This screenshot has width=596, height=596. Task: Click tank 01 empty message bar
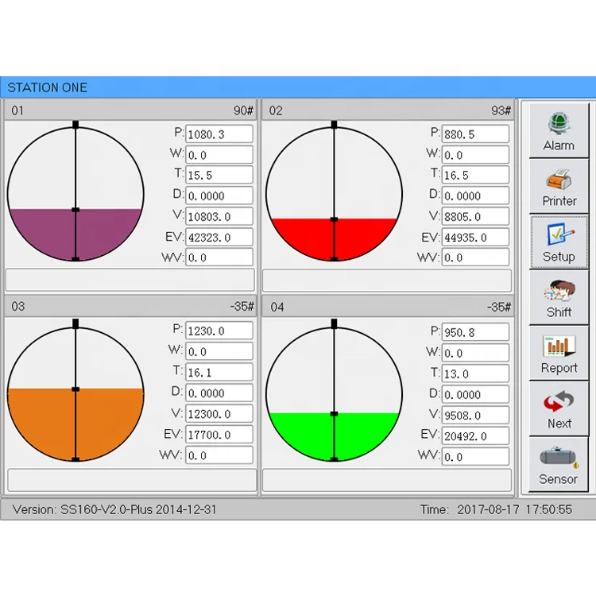coord(130,281)
